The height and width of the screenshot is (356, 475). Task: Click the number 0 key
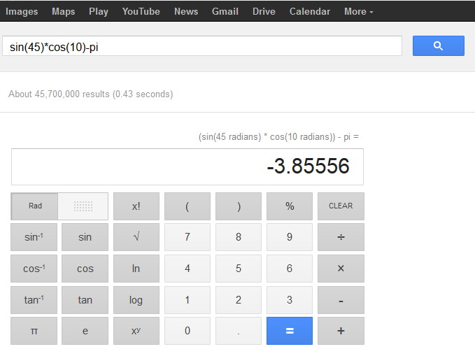[187, 331]
